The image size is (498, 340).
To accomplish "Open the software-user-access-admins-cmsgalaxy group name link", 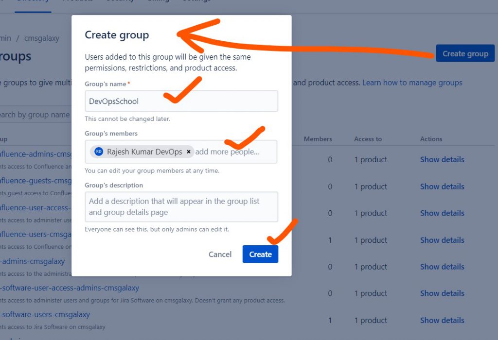I will click(70, 288).
